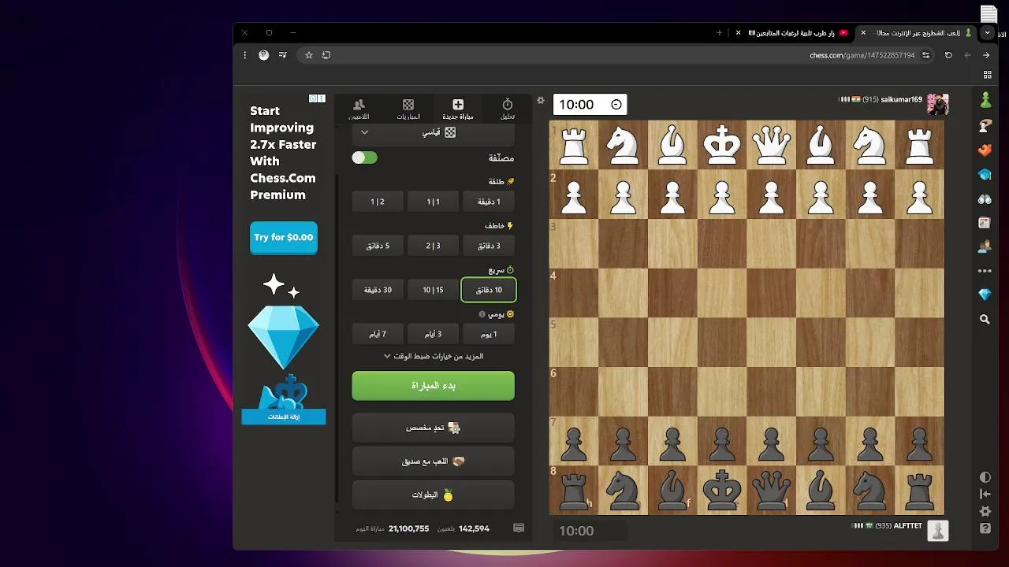Viewport: 1009px width, 567px height.
Task: Open a new browser tab with plus
Action: point(719,33)
